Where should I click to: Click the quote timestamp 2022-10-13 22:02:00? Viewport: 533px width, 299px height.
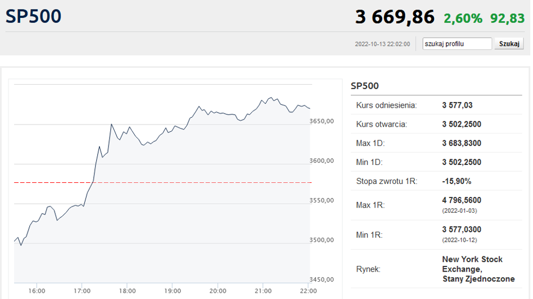382,44
